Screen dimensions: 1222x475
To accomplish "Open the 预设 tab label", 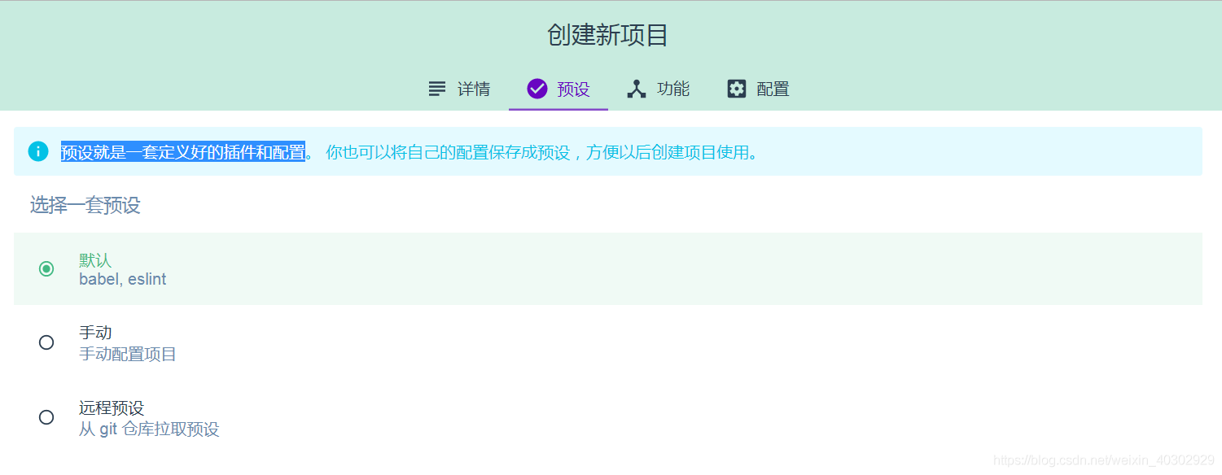I will (x=573, y=89).
